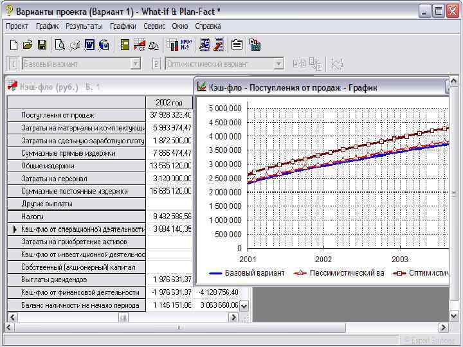
Task: Click the chart window icon beside Кэш-фло - Поступления
Action: (x=201, y=87)
